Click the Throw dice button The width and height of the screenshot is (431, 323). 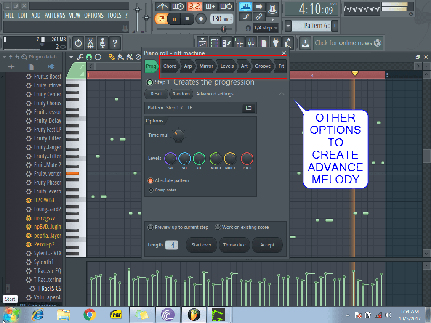(234, 245)
